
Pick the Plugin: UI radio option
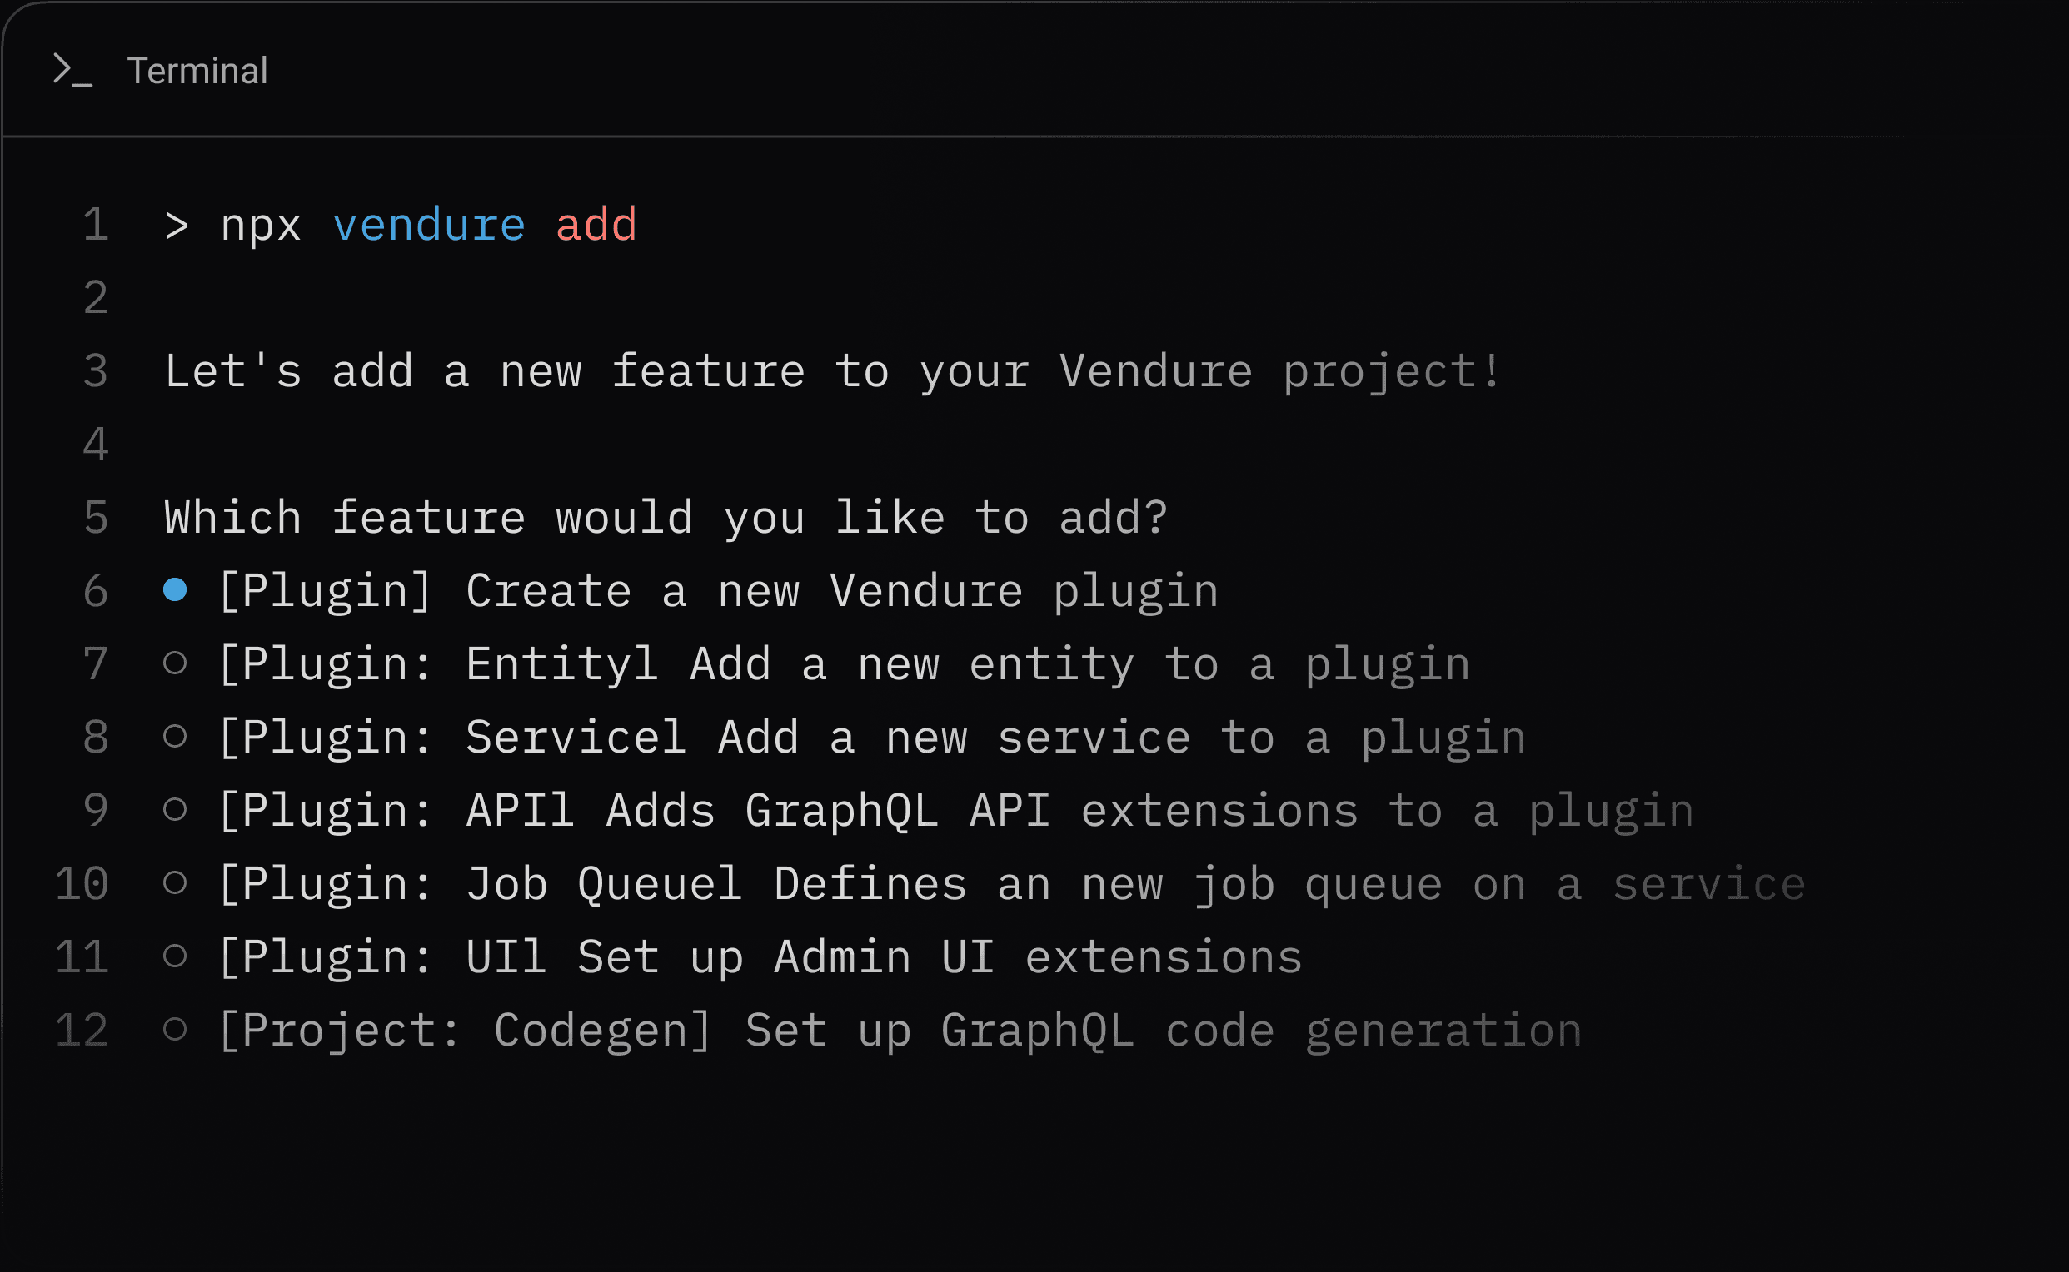pos(175,956)
